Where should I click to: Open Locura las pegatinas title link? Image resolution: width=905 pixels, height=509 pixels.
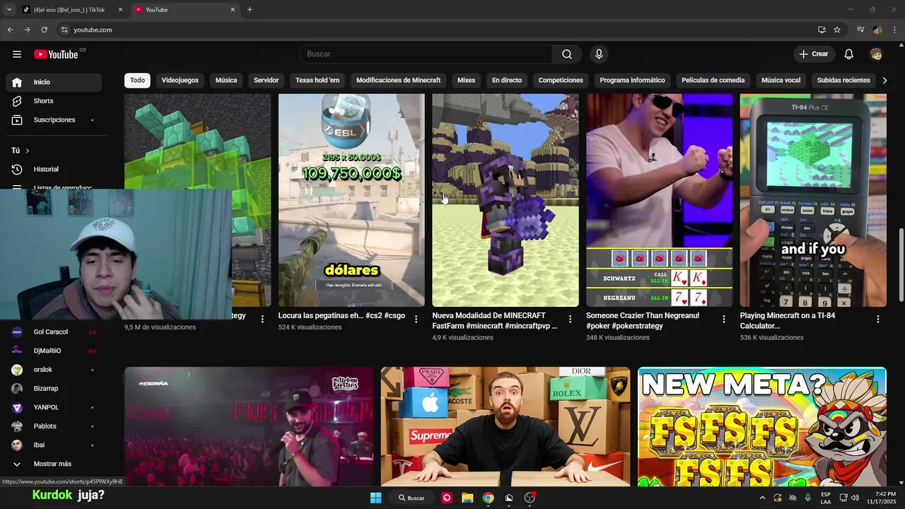coord(341,316)
